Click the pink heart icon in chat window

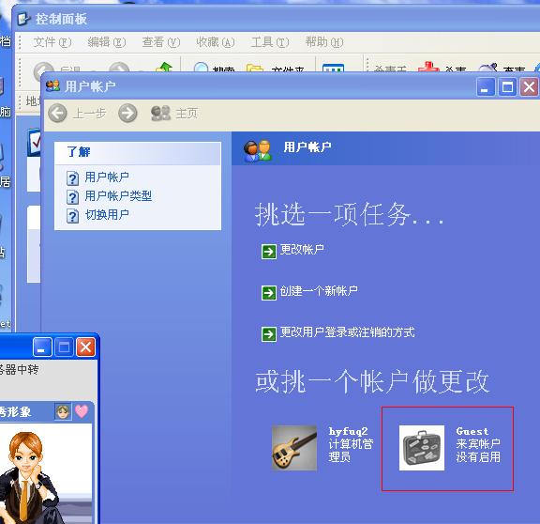[x=82, y=411]
